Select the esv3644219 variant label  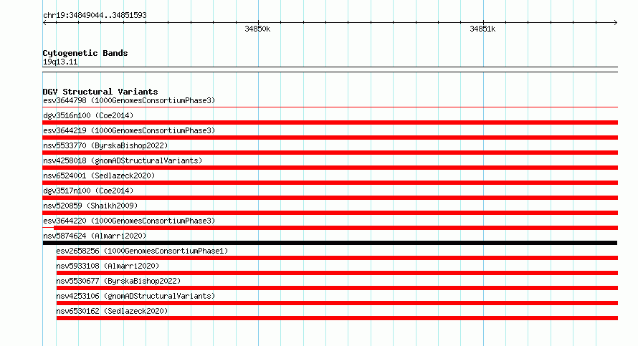(129, 130)
